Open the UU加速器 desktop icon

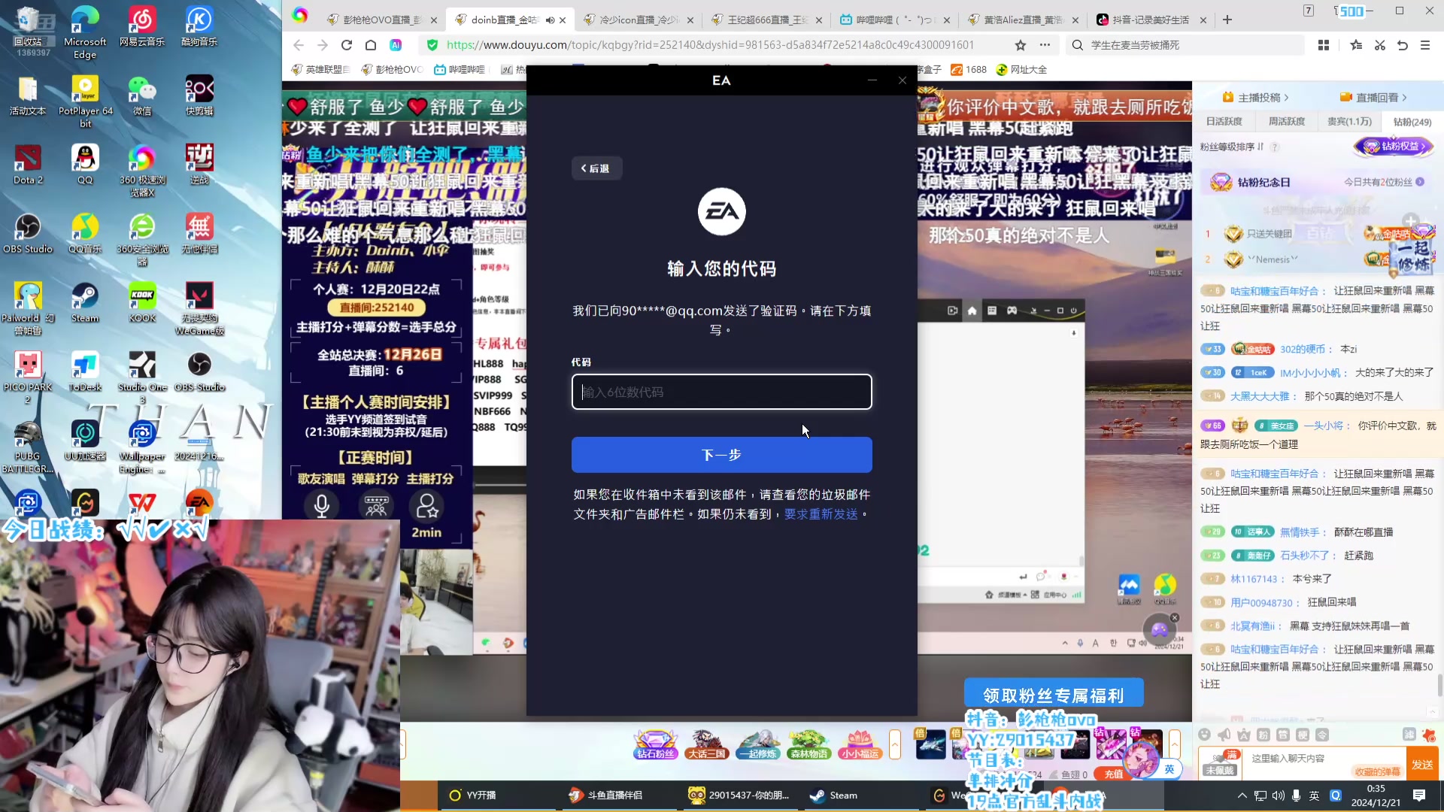click(85, 441)
